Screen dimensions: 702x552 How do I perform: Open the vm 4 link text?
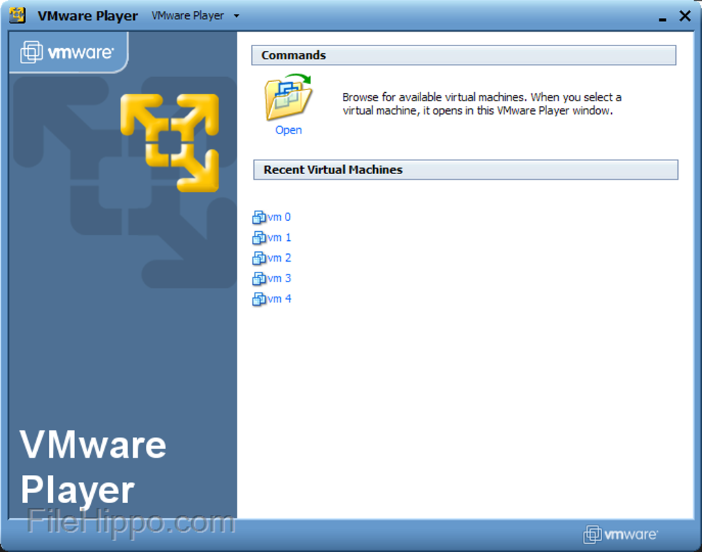coord(279,299)
